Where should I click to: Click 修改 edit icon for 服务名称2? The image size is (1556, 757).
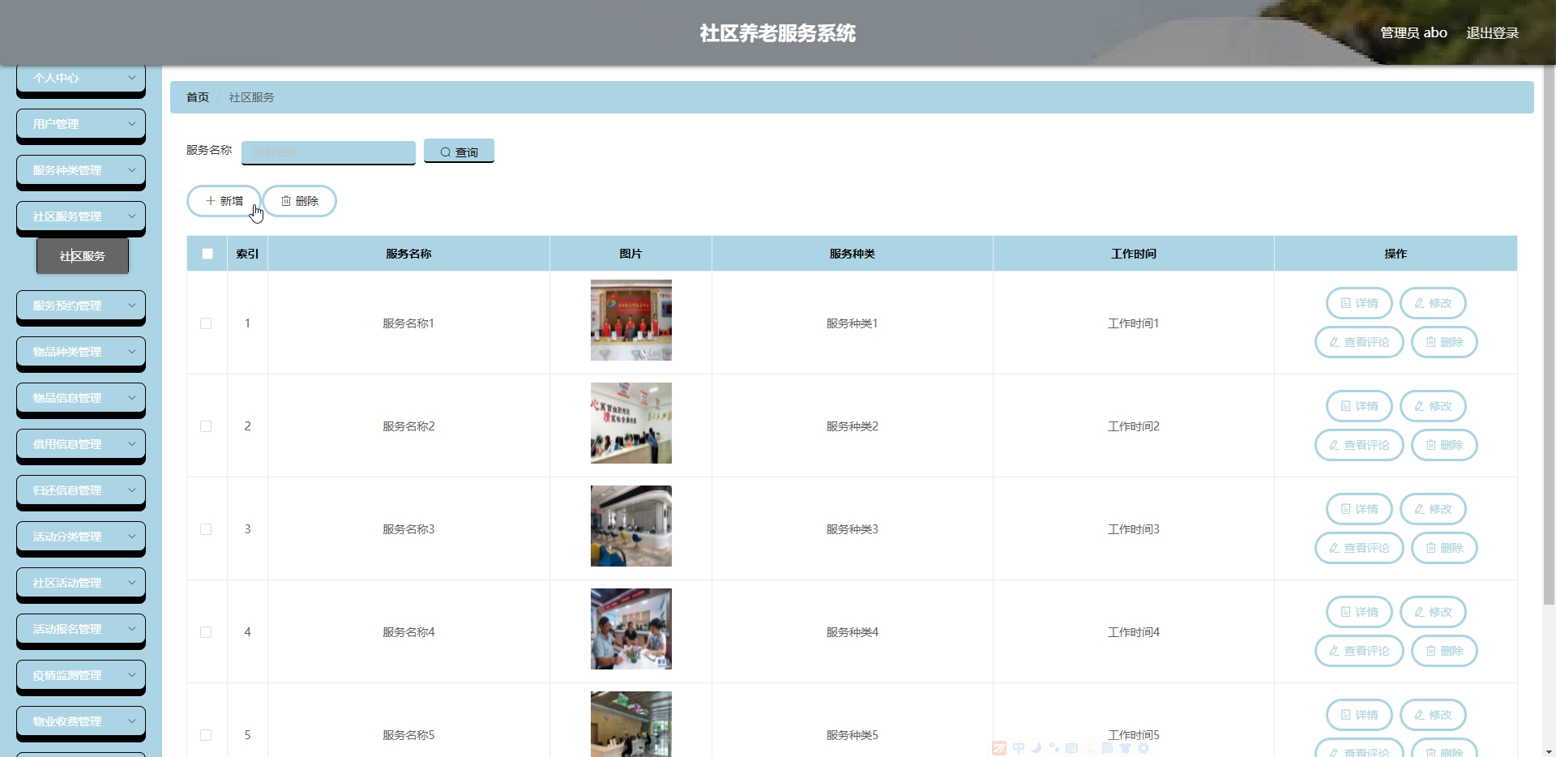point(1433,406)
